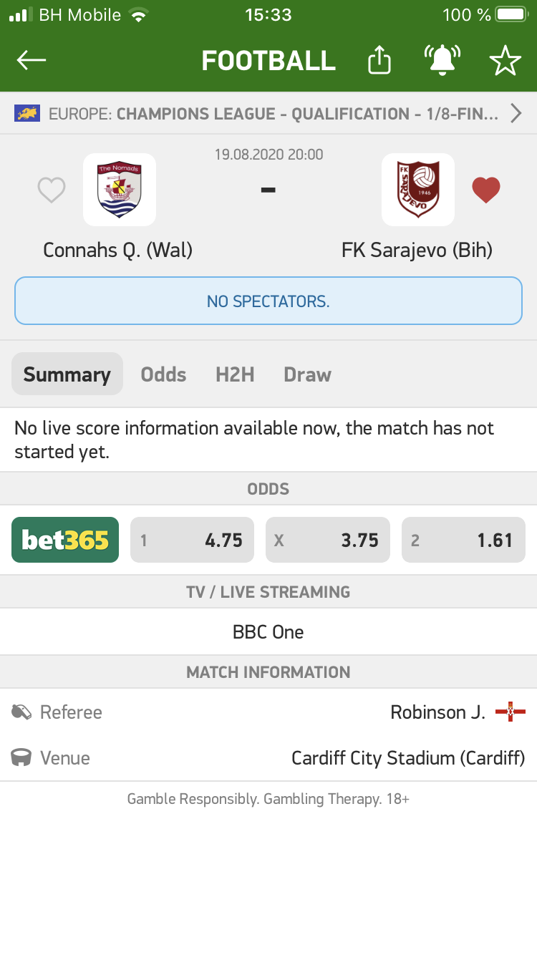Open the Draw tab
The width and height of the screenshot is (537, 955).
307,374
